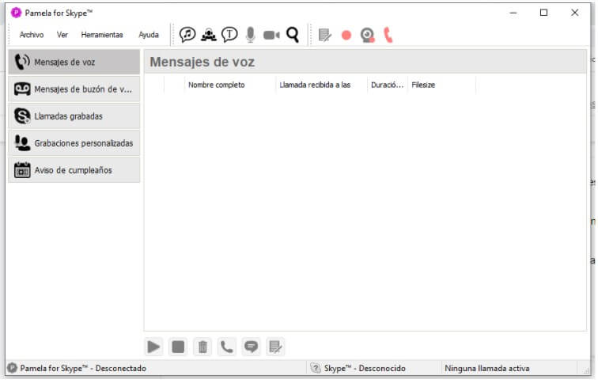Image resolution: width=598 pixels, height=383 pixels.
Task: Click the notes pencil icon in top toolbar
Action: 325,35
